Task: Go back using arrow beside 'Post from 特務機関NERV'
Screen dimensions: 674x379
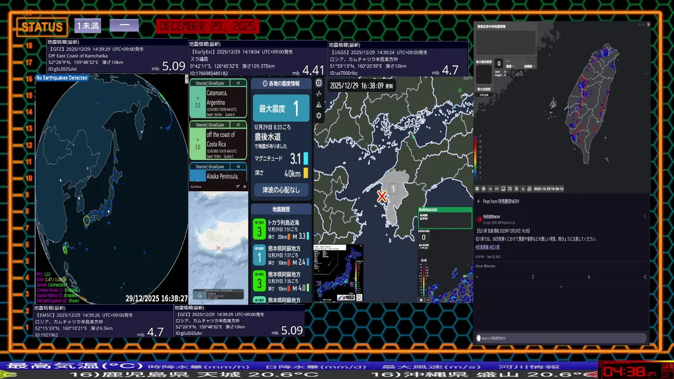Action: (x=479, y=202)
